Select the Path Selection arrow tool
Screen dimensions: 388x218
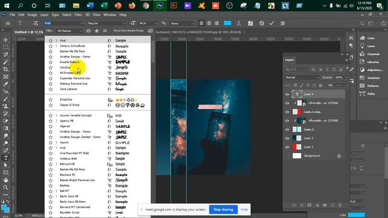point(5,165)
